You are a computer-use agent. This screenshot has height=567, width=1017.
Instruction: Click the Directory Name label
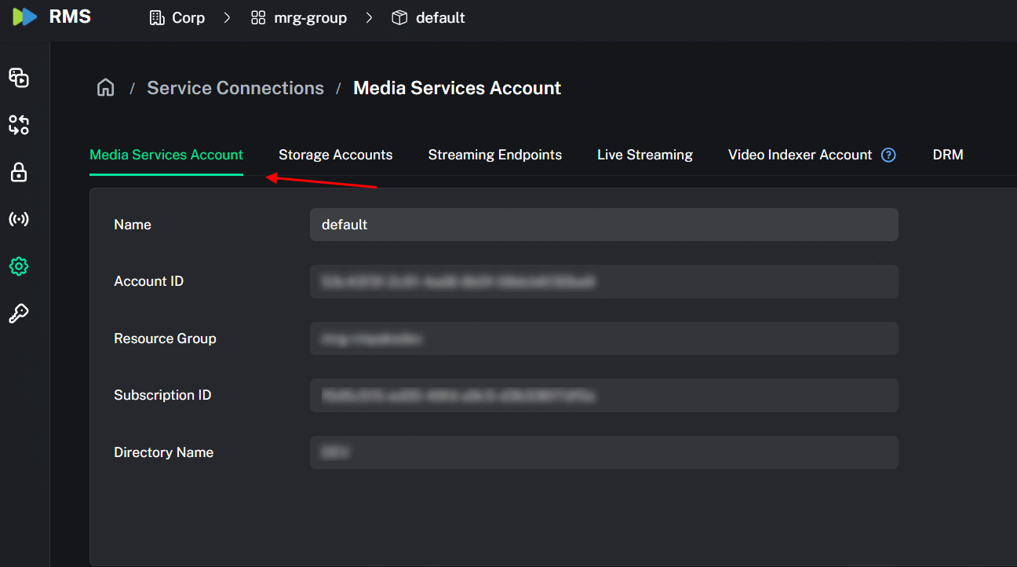[x=164, y=452]
